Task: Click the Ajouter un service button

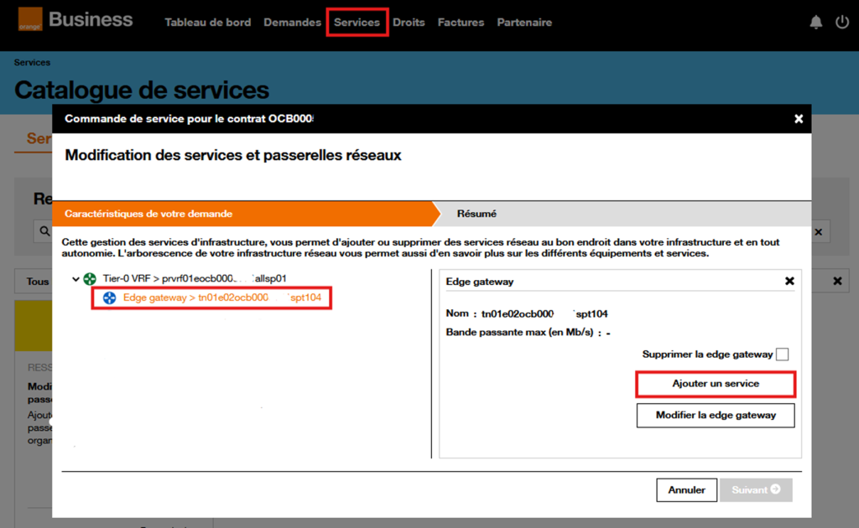Action: (715, 384)
